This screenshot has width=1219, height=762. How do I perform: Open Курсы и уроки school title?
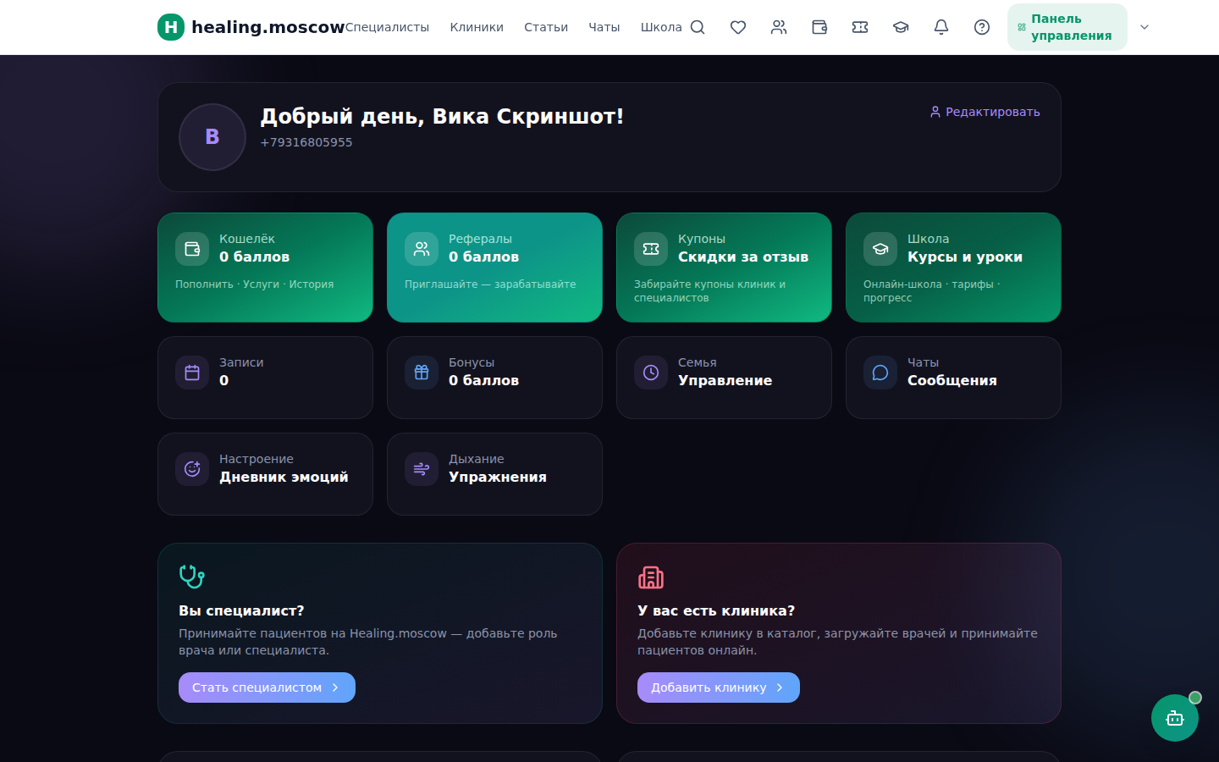965,257
